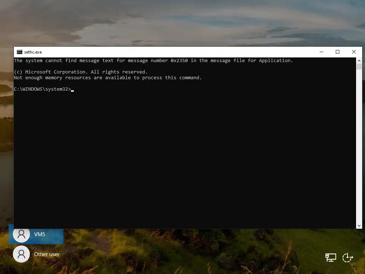
Task: Click the sethc.exe title bar text
Action: 33,52
